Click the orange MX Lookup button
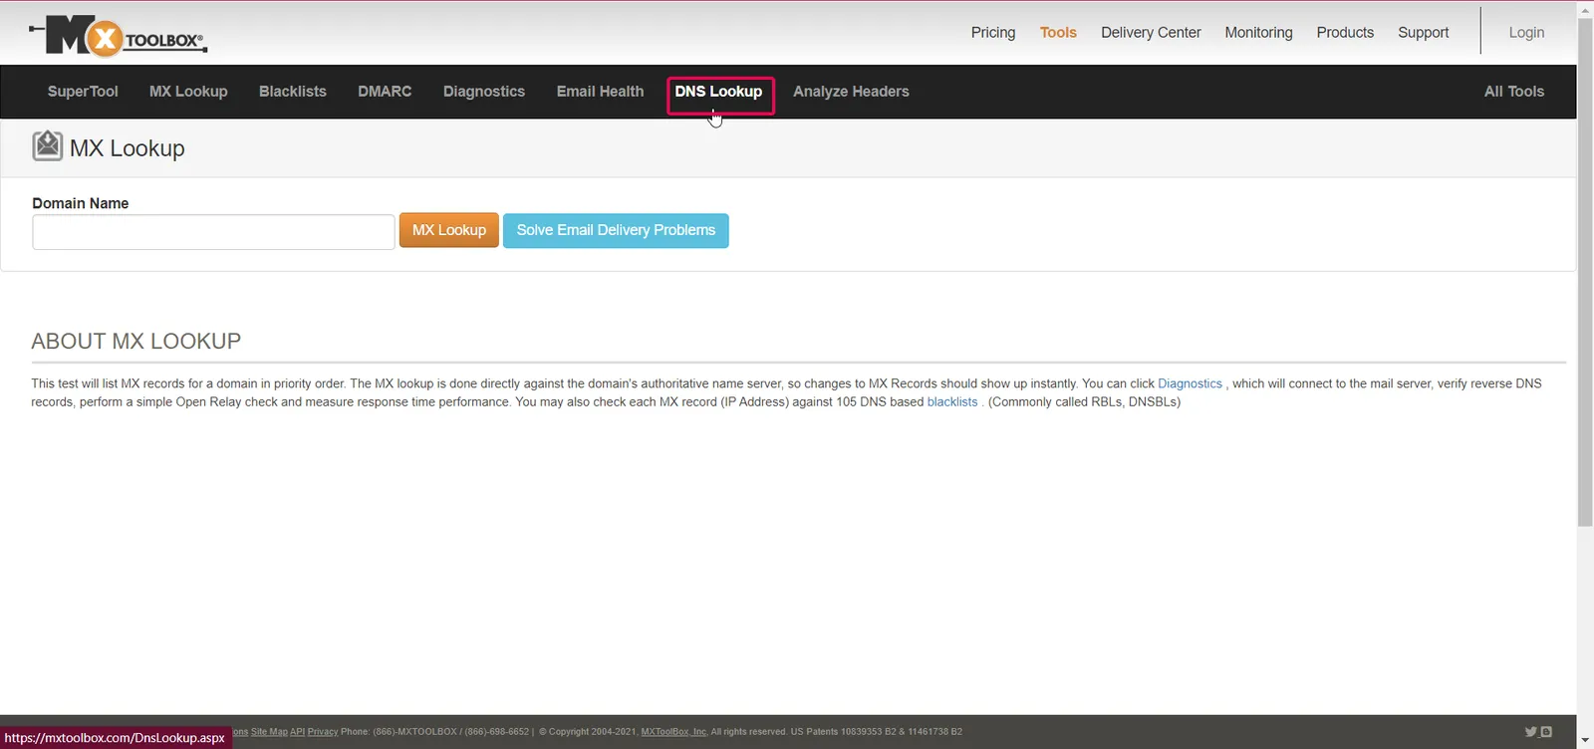This screenshot has width=1594, height=749. click(449, 230)
